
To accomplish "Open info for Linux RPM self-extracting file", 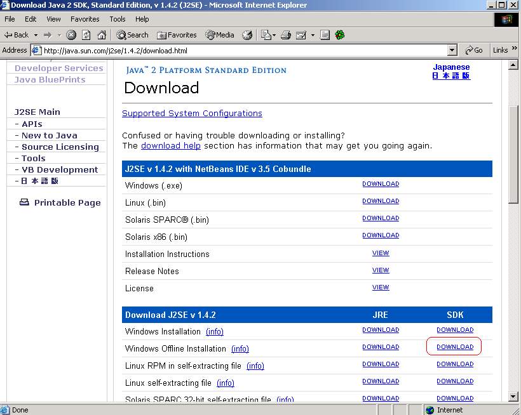I will click(x=255, y=366).
